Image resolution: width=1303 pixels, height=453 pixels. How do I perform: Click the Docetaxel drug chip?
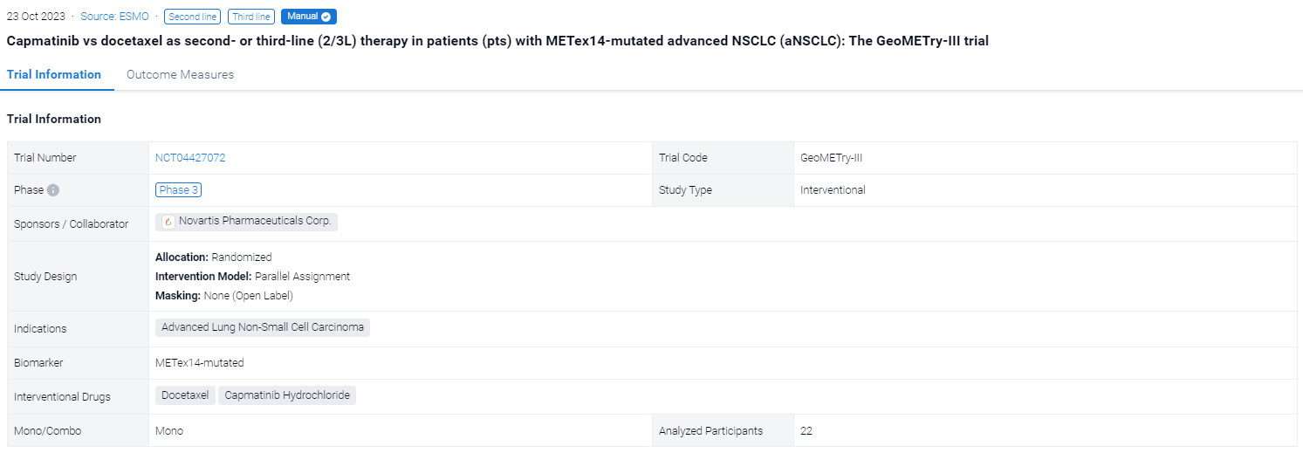[x=185, y=395]
